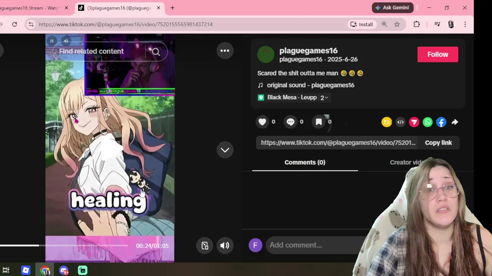492x276 pixels.
Task: Click the F user avatar by comment box
Action: [256, 245]
